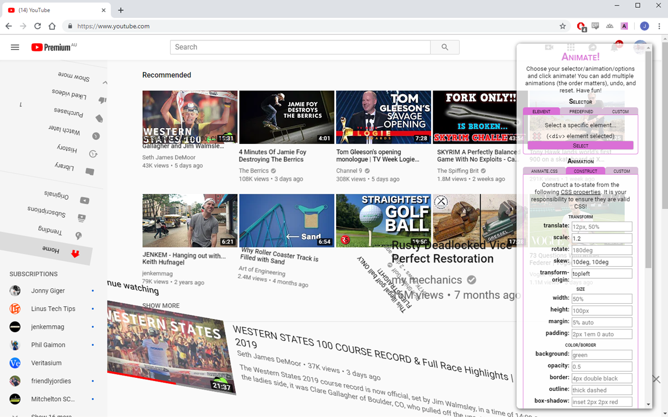The image size is (668, 417).
Task: Click the pink Animate extension icon
Action: [x=624, y=26]
